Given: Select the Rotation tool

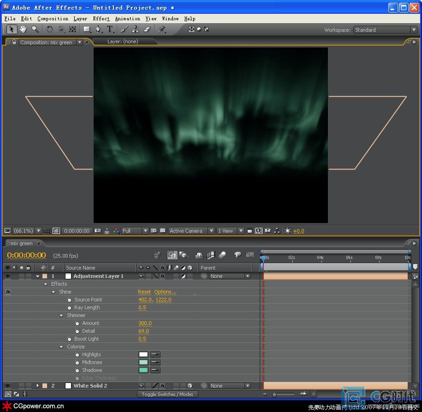Looking at the screenshot, I should (49, 29).
